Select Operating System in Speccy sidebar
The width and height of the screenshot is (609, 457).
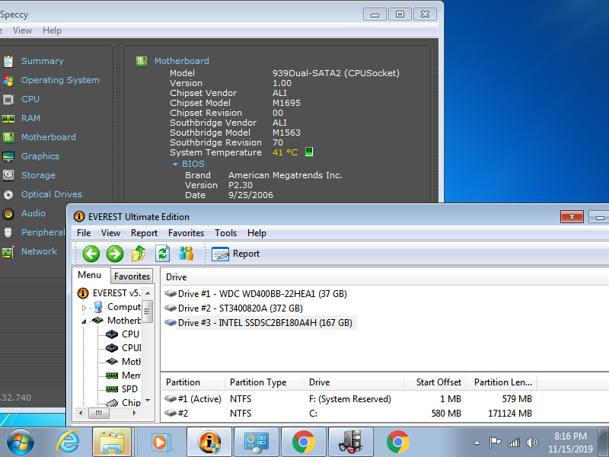tap(60, 80)
